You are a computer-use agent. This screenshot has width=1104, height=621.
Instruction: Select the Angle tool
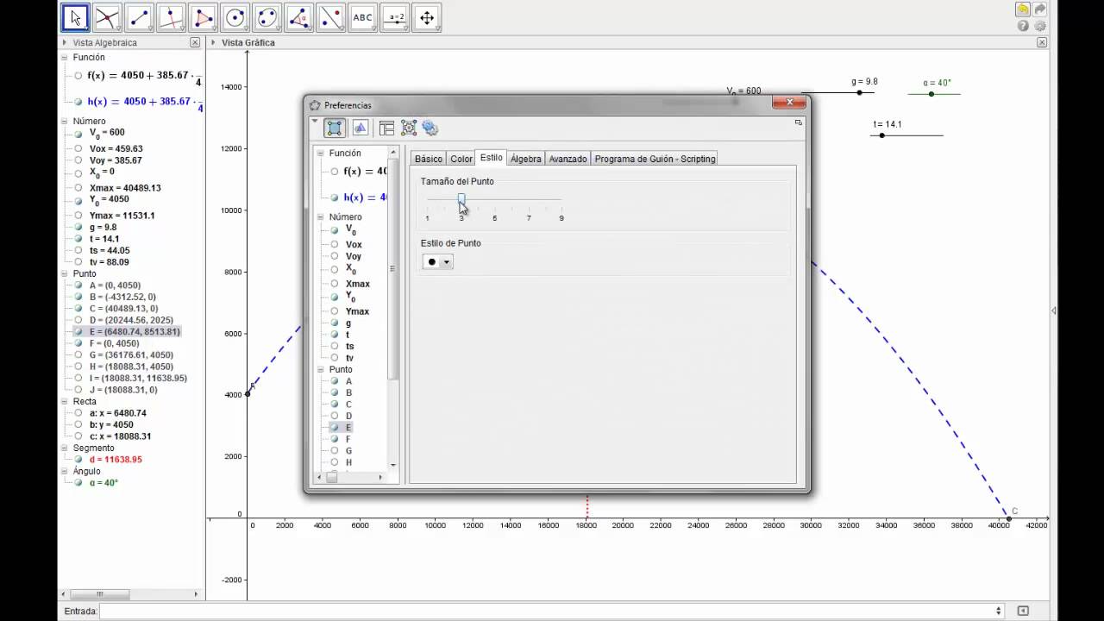[x=299, y=16]
